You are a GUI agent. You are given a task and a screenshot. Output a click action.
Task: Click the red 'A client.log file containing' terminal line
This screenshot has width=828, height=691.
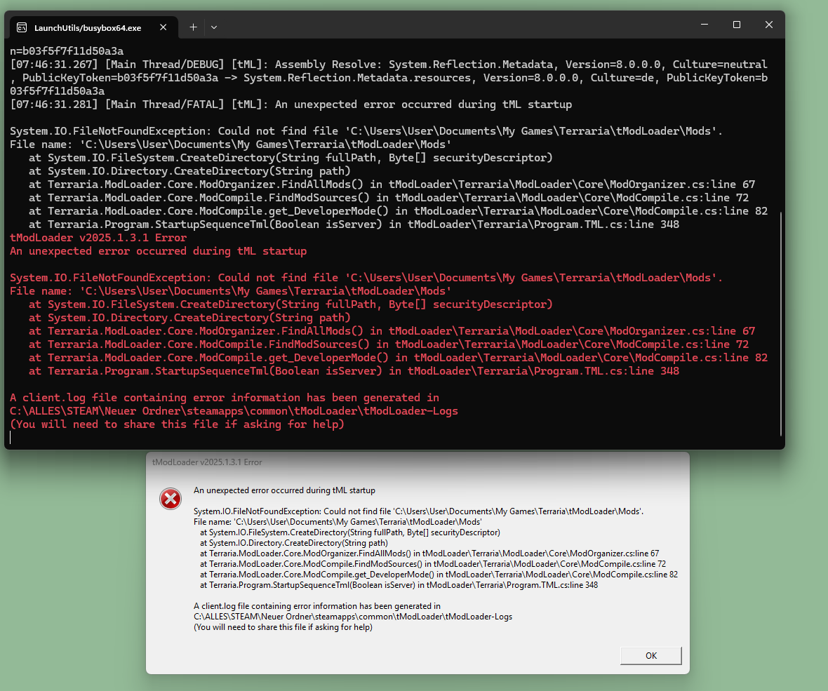(225, 398)
